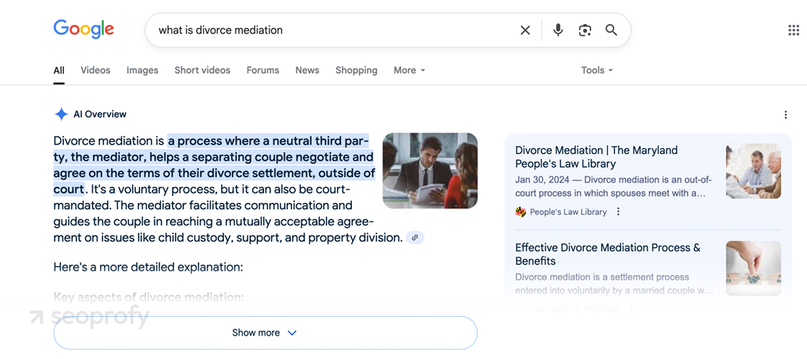This screenshot has width=807, height=359.
Task: Select the All results tab
Action: click(x=59, y=70)
